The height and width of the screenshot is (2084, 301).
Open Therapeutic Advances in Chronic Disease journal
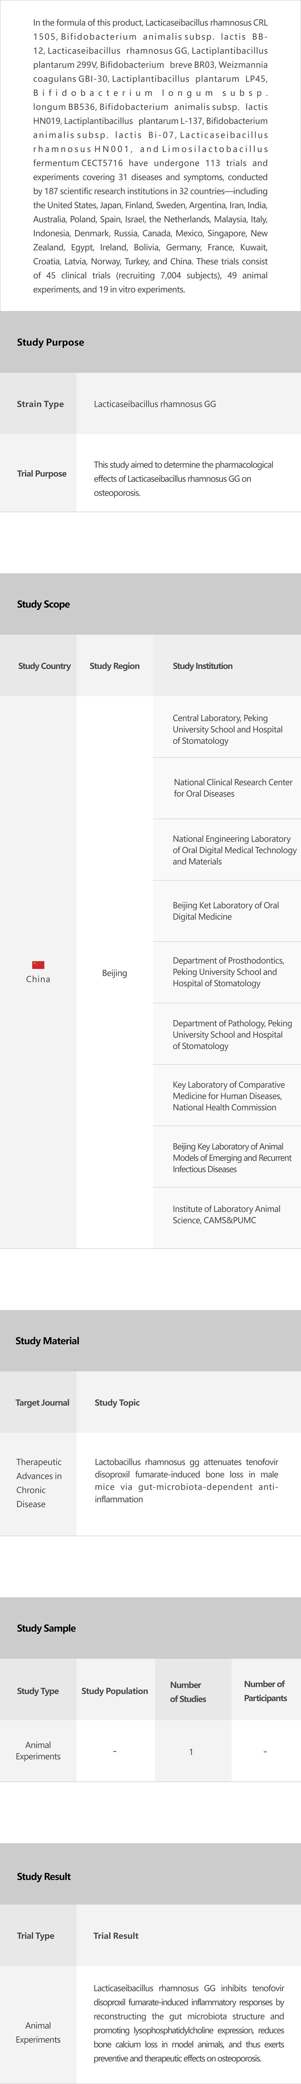39,1483
